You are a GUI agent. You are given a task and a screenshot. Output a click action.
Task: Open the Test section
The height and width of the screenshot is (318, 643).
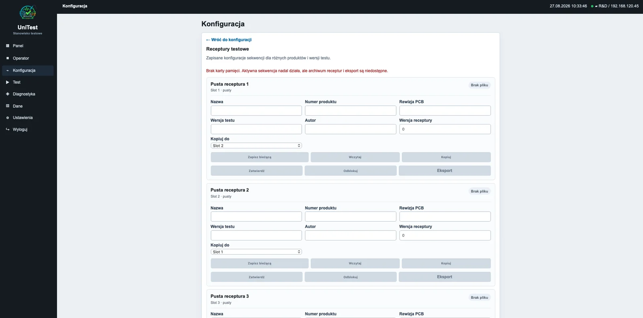click(x=28, y=82)
